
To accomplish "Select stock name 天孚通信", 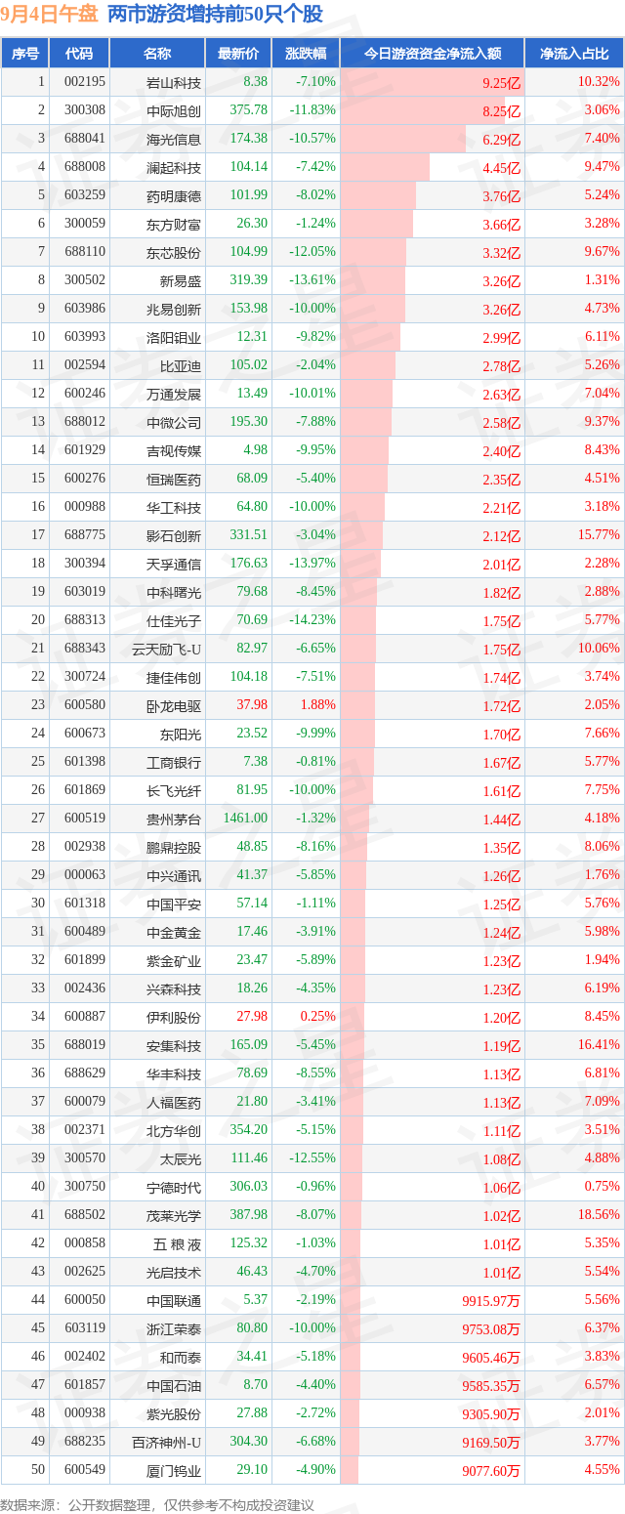I will [174, 564].
